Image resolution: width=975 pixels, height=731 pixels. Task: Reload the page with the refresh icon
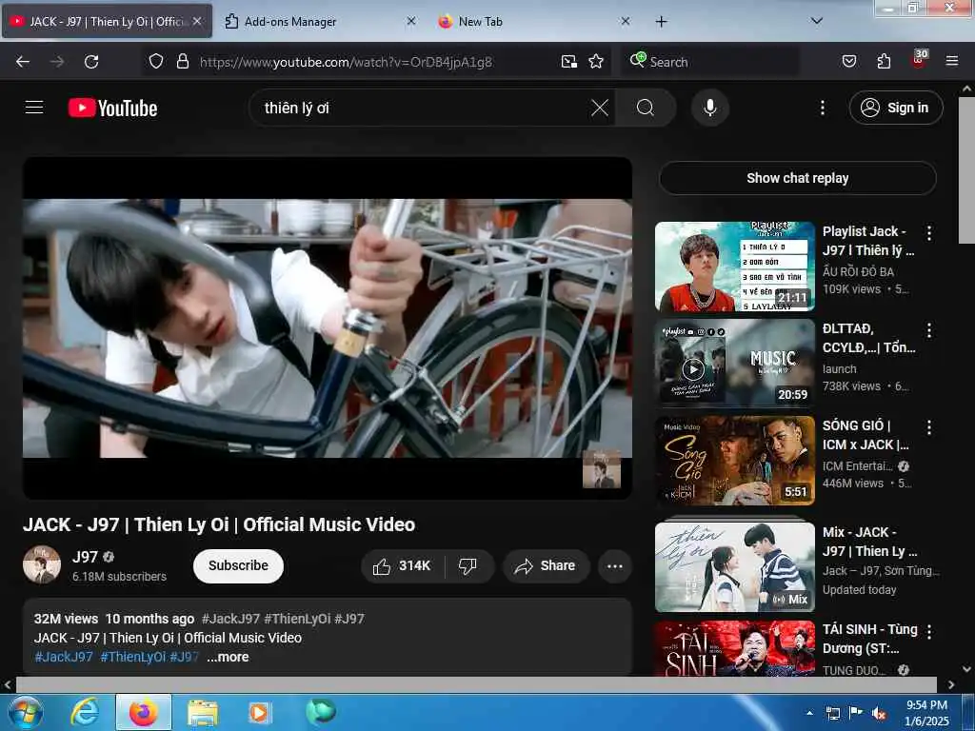pos(91,62)
